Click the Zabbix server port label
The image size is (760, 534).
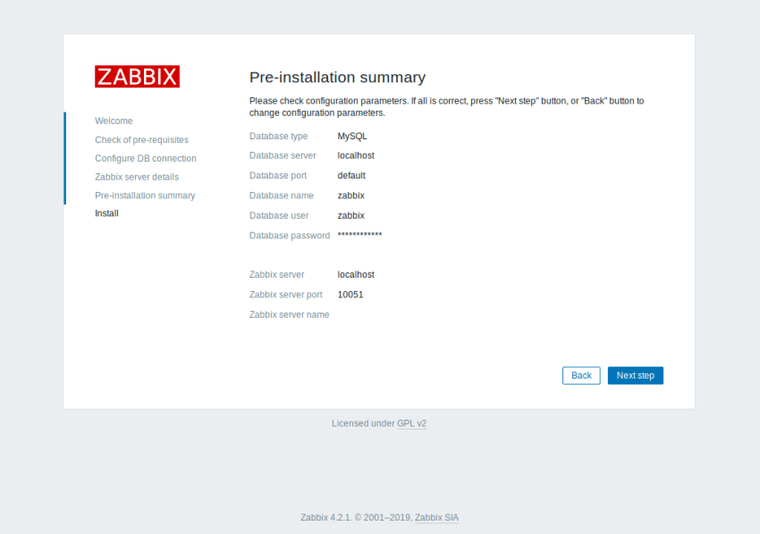tap(285, 295)
